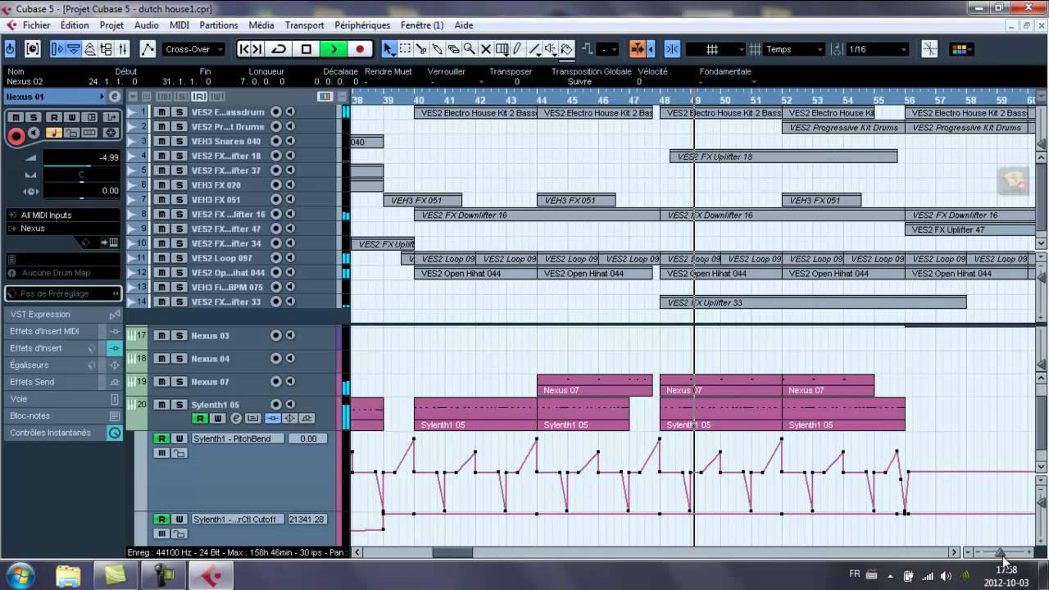Screen dimensions: 1049x590
Task: Open the Nexus output routing dropdown
Action: [x=63, y=229]
